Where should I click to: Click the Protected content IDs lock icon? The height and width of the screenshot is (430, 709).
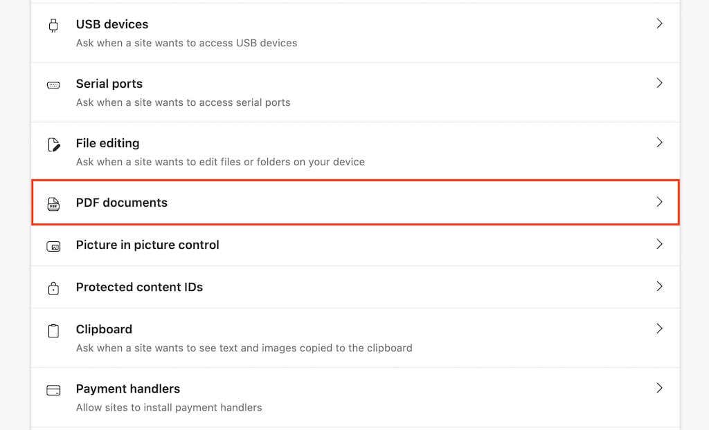53,289
